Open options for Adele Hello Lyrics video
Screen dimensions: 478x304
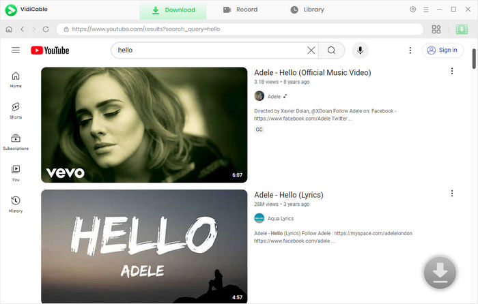click(x=451, y=194)
